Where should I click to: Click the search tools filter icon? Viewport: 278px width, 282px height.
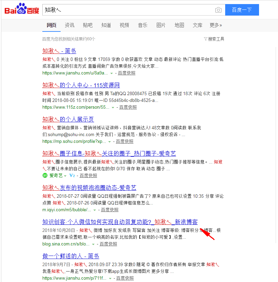pos(206,39)
